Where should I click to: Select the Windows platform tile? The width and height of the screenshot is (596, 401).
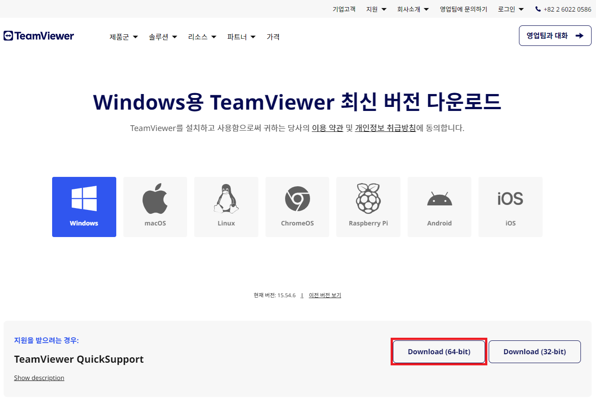pyautogui.click(x=84, y=207)
